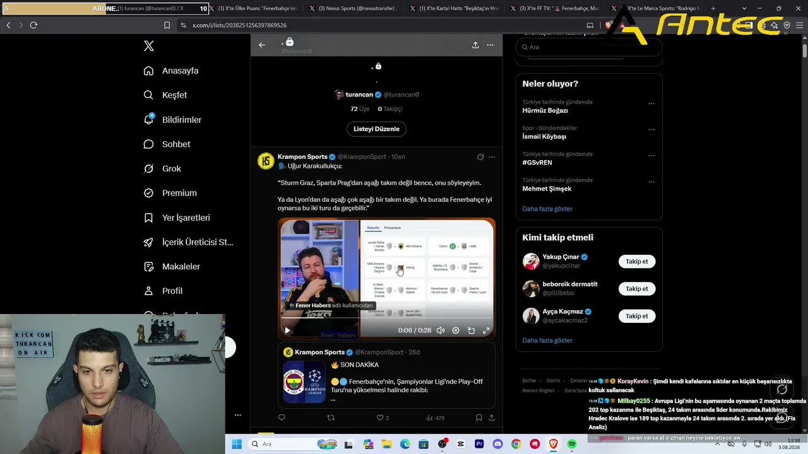Open Premium page in sidebar
This screenshot has width=808, height=454.
click(x=170, y=193)
